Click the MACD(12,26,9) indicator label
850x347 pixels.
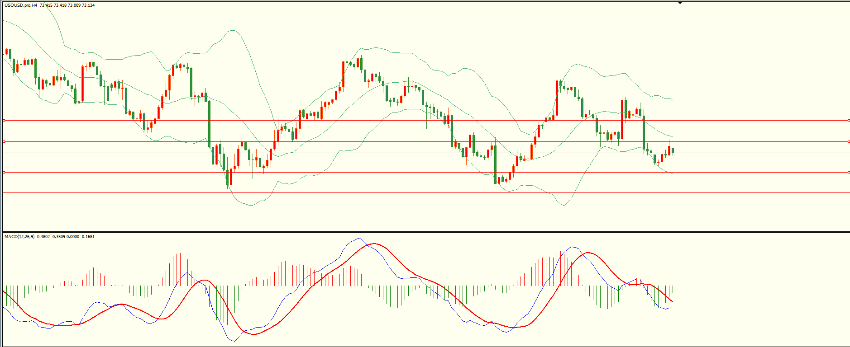click(x=19, y=236)
